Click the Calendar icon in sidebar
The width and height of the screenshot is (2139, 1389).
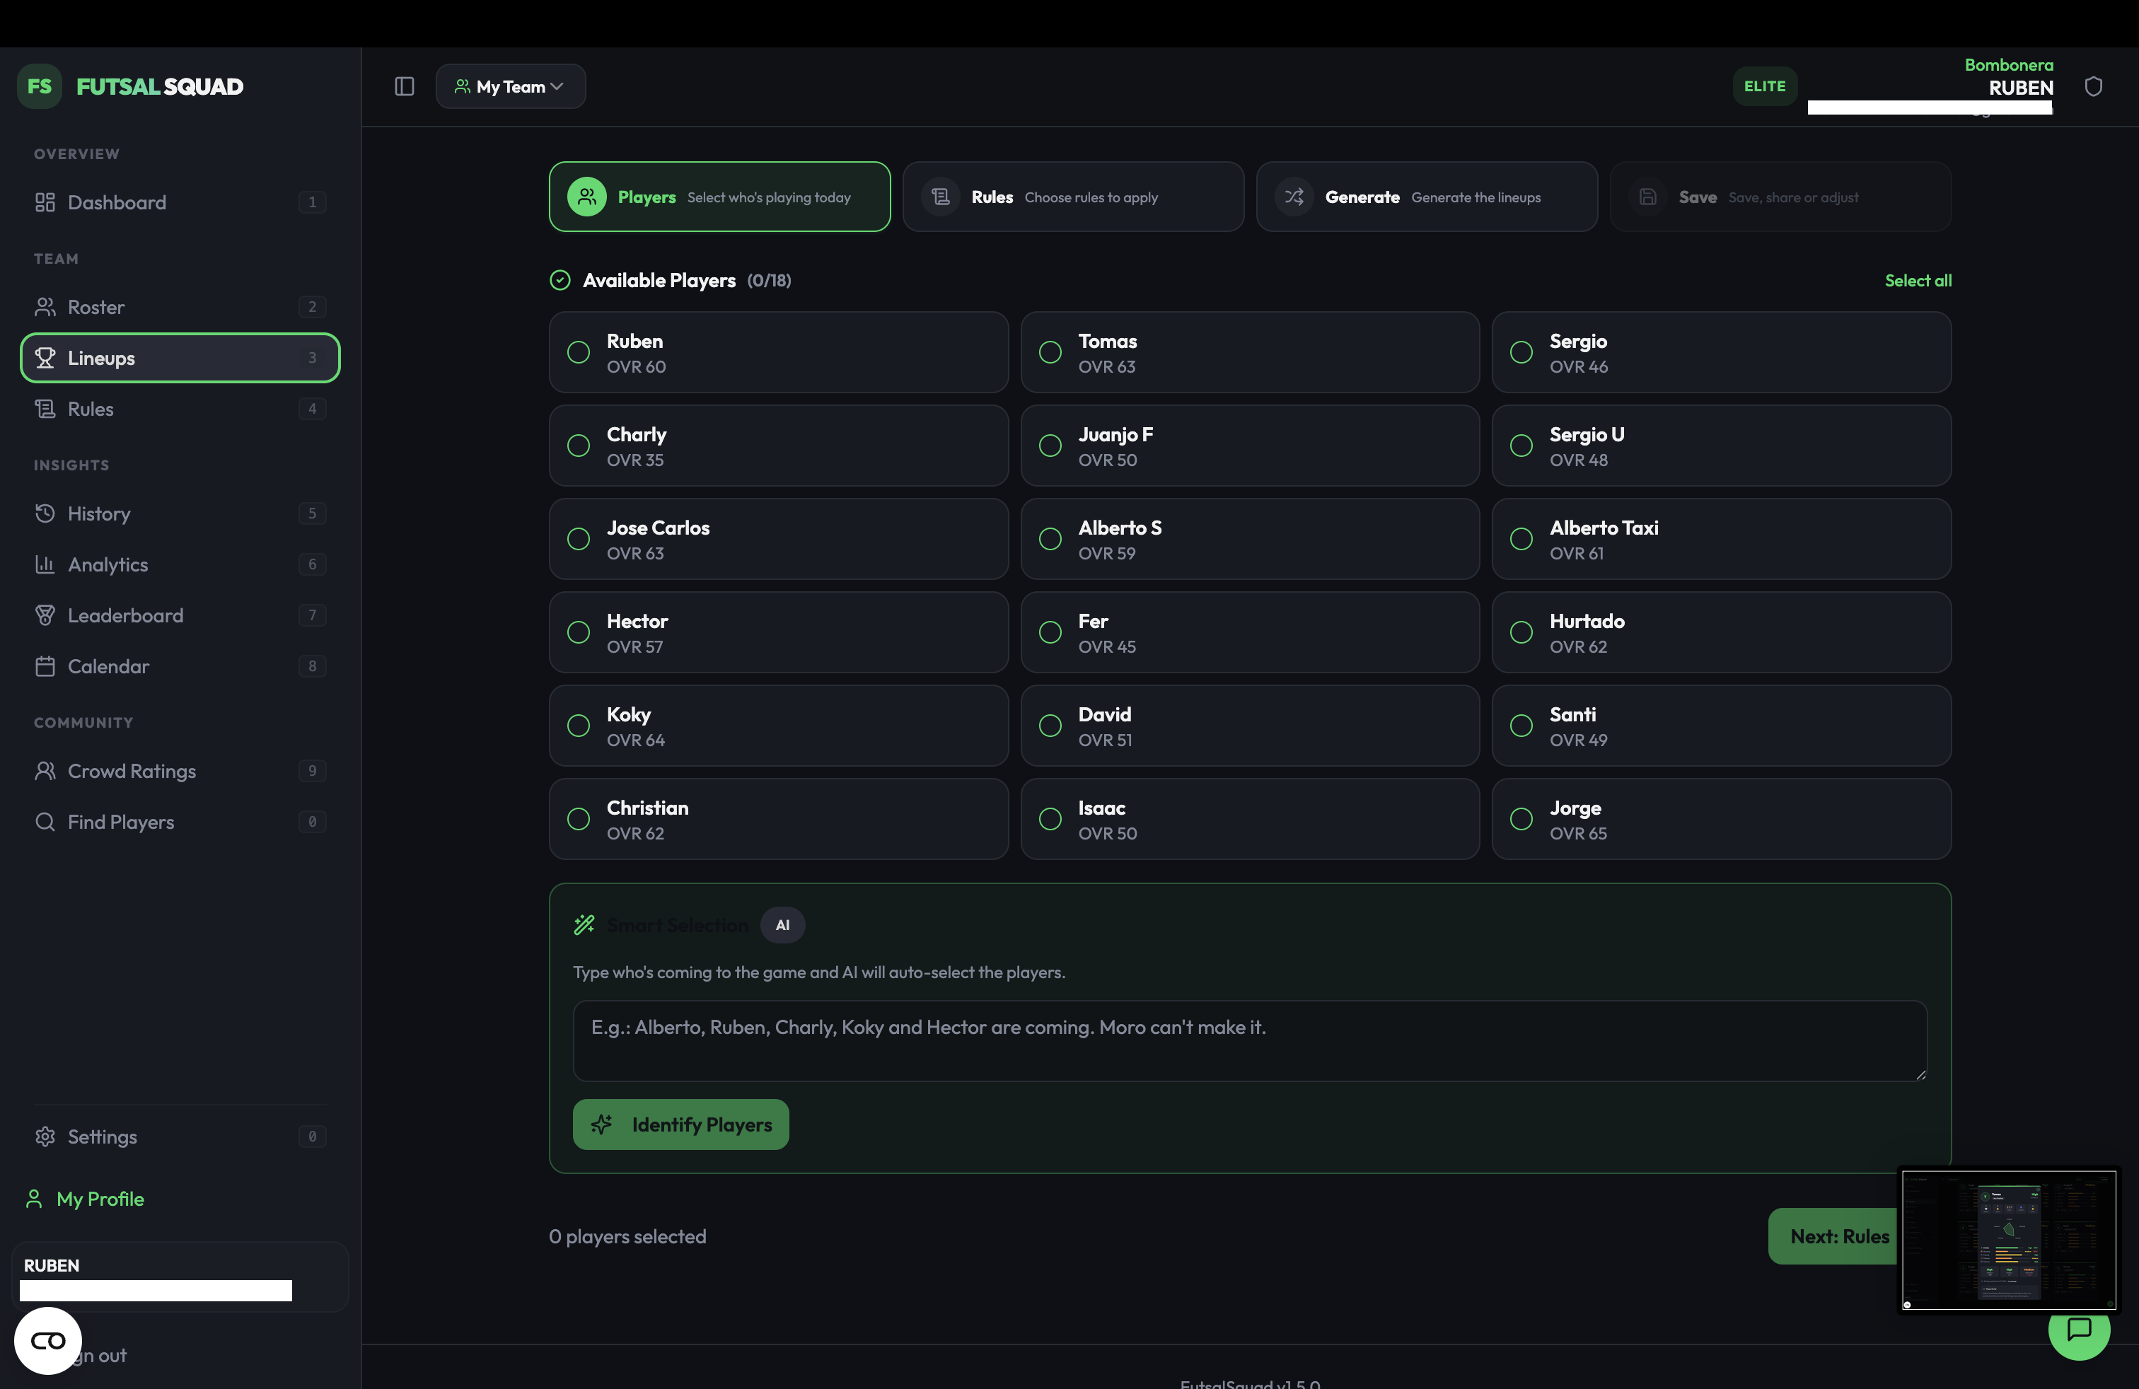coord(45,667)
